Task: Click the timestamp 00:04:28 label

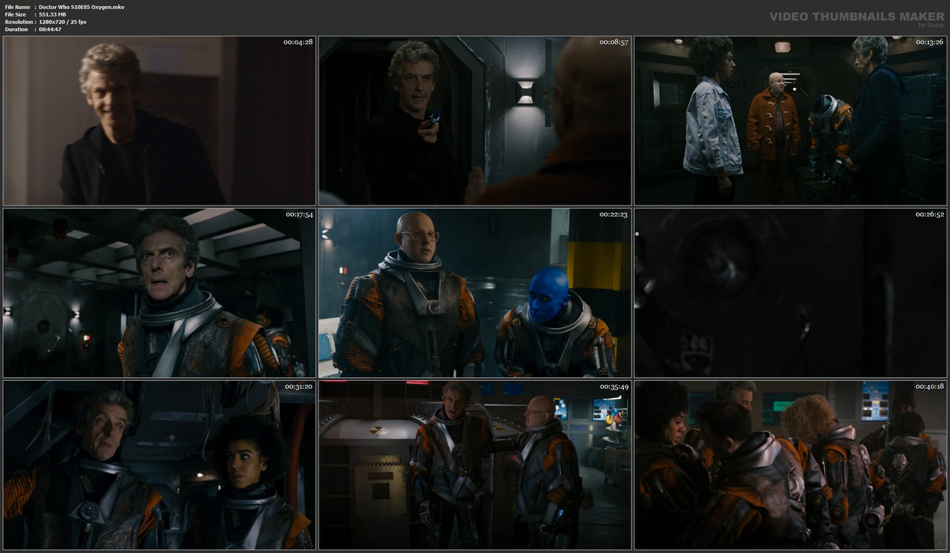Action: click(x=298, y=42)
